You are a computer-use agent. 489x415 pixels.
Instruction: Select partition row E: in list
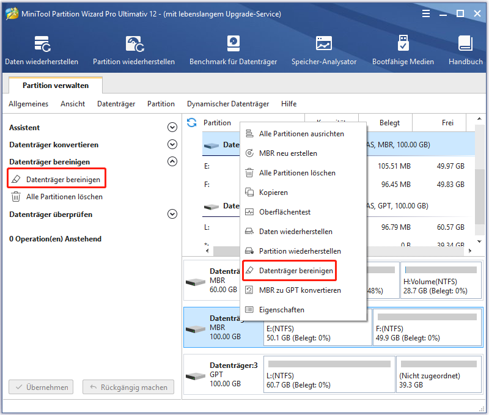339,166
